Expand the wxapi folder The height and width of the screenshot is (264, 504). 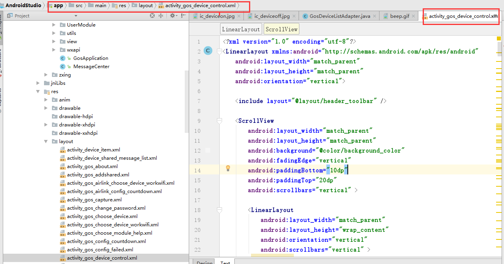pyautogui.click(x=54, y=50)
